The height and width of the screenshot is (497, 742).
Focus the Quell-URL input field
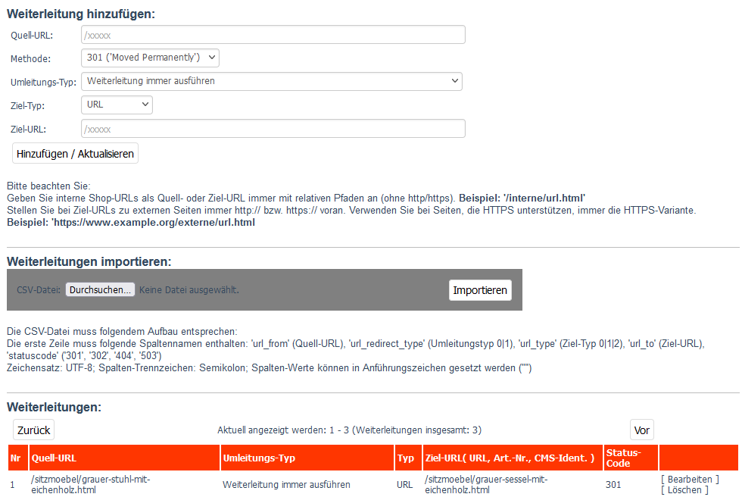(x=273, y=35)
